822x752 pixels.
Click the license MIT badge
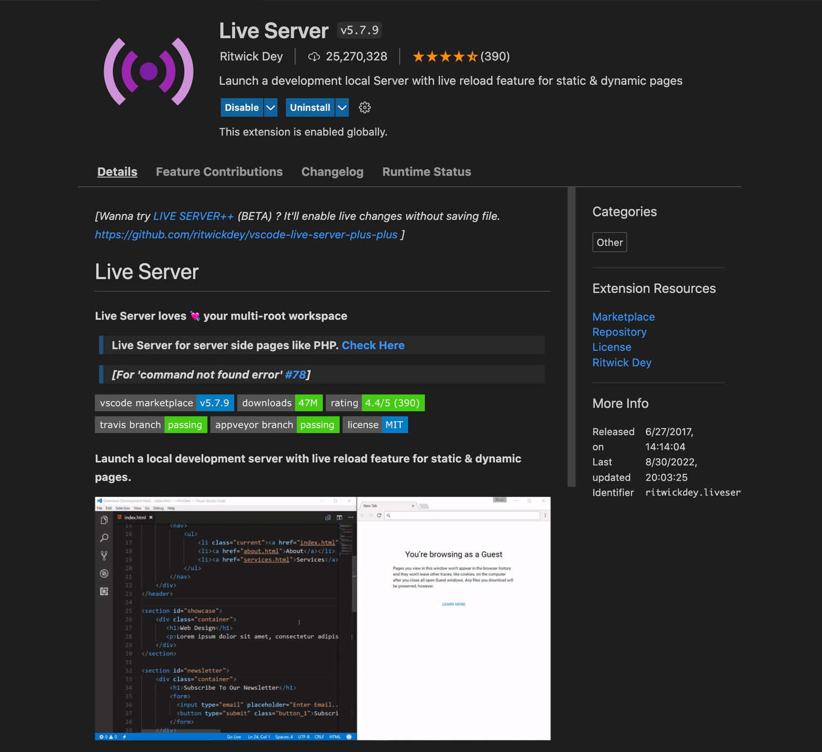pyautogui.click(x=375, y=425)
